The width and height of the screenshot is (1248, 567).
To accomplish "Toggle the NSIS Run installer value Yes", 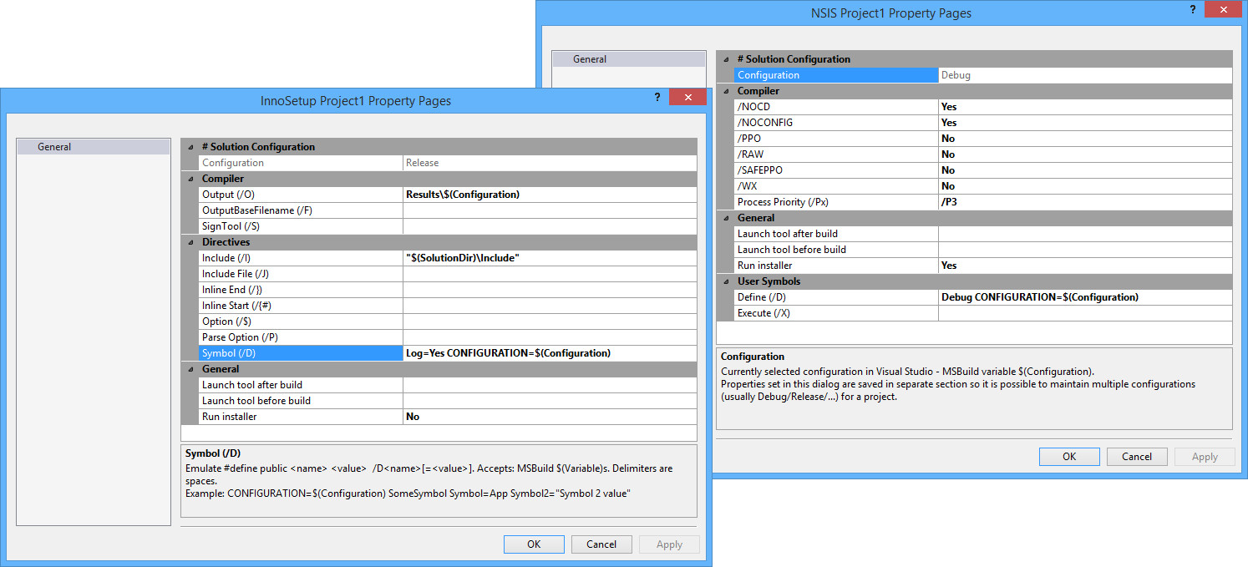I will coord(1085,266).
